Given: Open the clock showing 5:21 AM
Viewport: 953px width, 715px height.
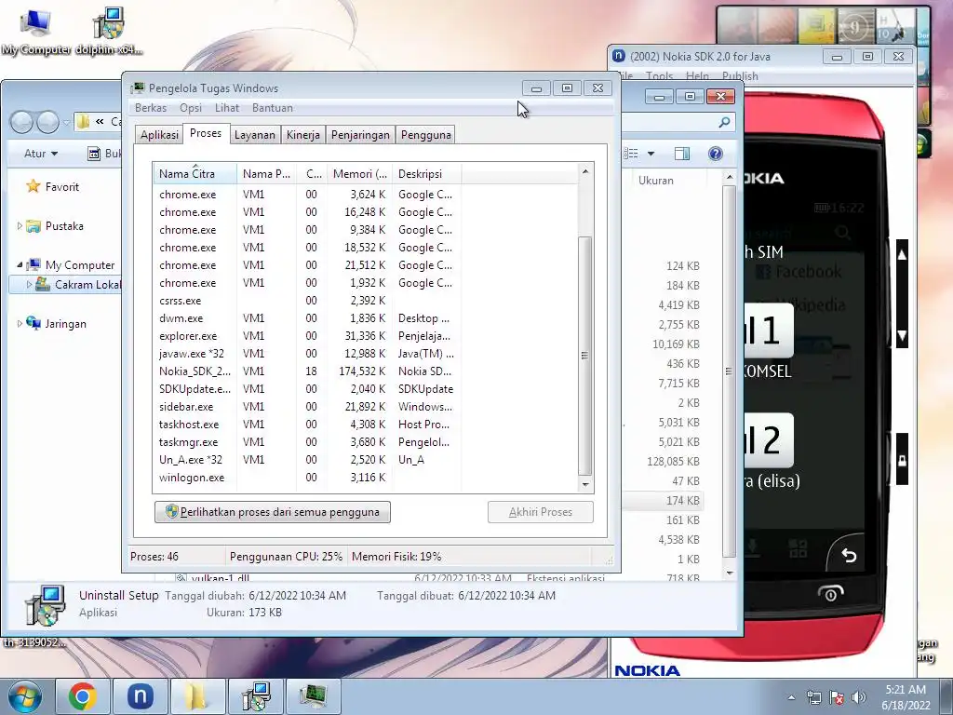Looking at the screenshot, I should tap(906, 696).
